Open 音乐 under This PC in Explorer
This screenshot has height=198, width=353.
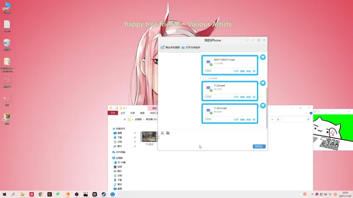118,184
